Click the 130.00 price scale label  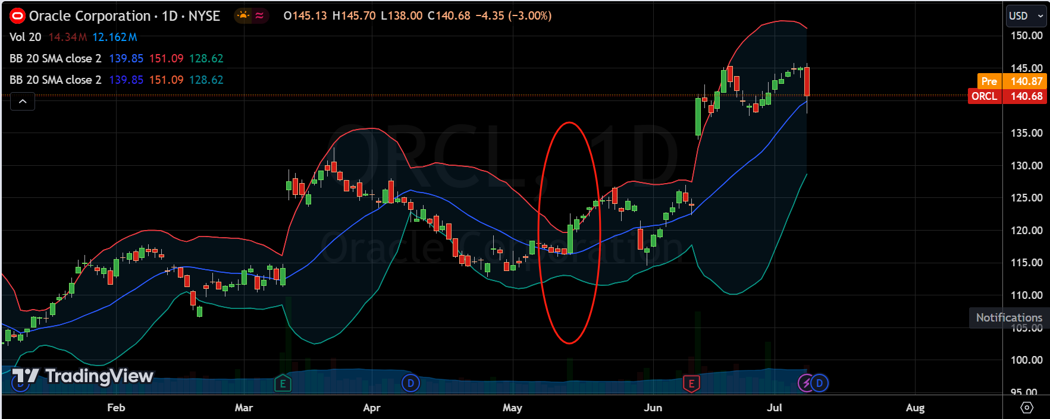(1027, 165)
